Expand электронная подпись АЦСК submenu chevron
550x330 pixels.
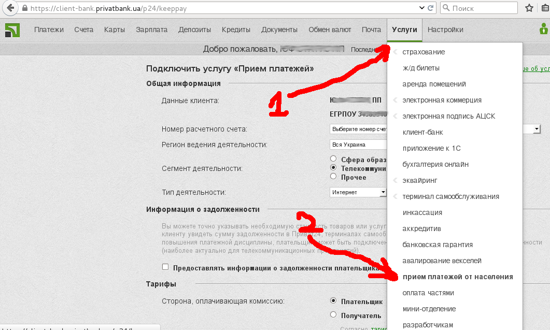[x=396, y=117]
